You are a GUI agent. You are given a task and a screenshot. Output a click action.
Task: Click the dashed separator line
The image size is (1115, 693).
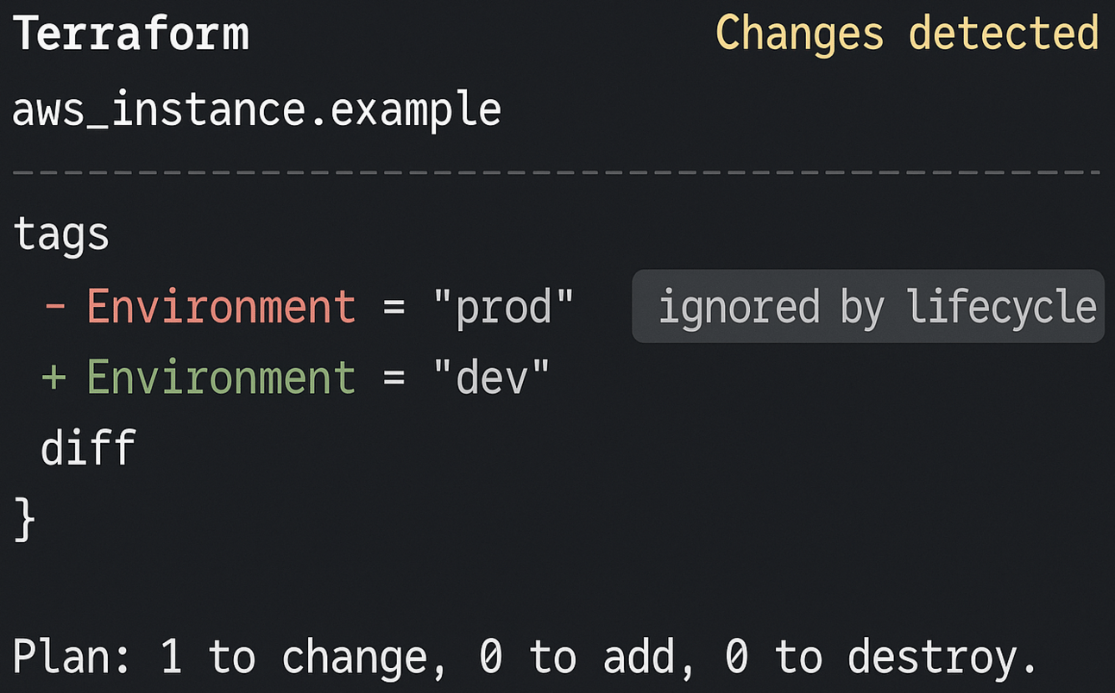click(557, 172)
